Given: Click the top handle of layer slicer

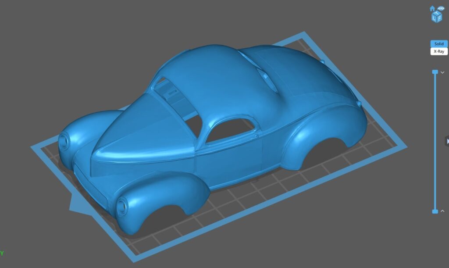Looking at the screenshot, I should click(x=435, y=72).
